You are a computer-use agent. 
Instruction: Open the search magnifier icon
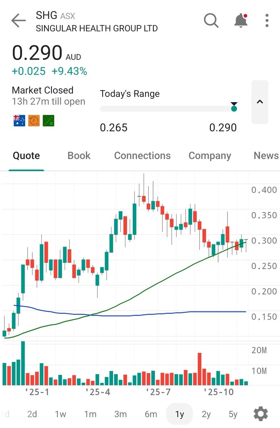tap(211, 21)
